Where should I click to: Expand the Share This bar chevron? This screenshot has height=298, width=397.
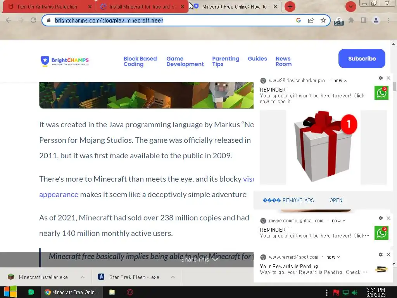pos(215,260)
